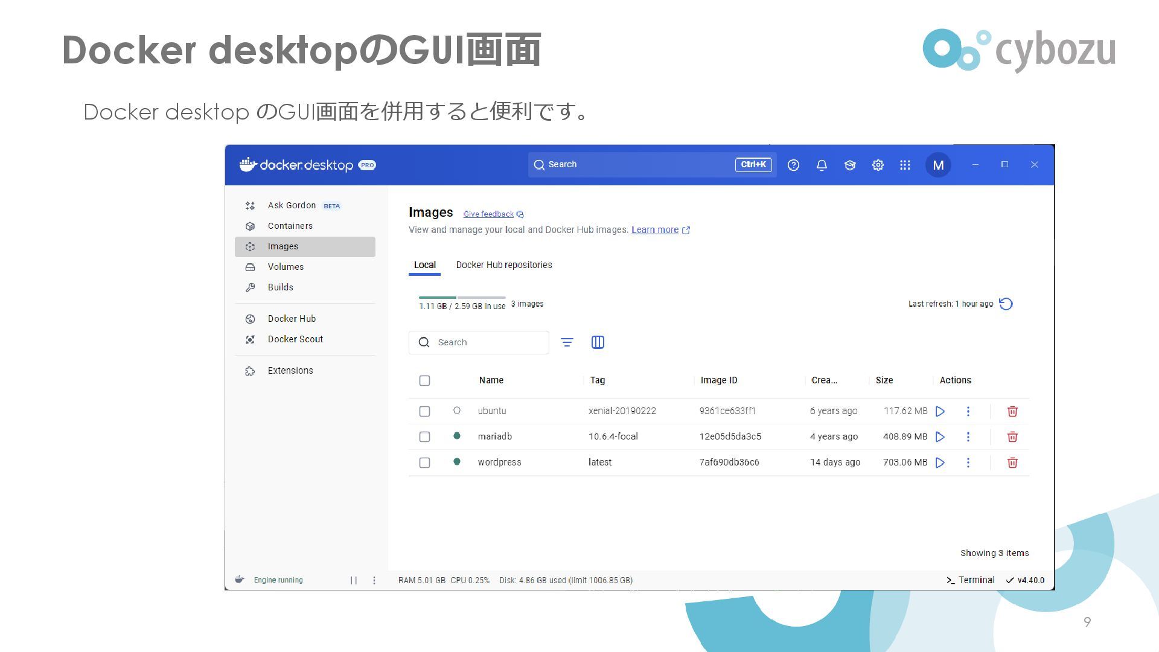
Task: Delete the mariadb image
Action: (1012, 436)
